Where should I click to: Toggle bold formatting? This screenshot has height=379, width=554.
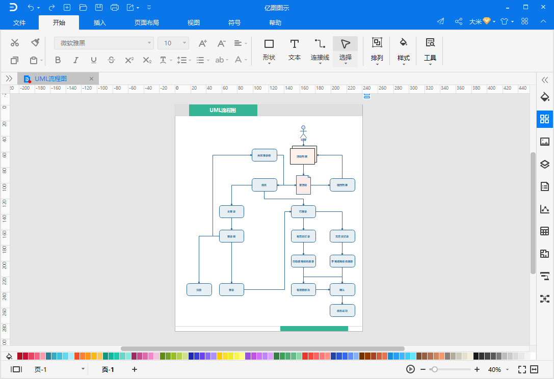[x=58, y=60]
